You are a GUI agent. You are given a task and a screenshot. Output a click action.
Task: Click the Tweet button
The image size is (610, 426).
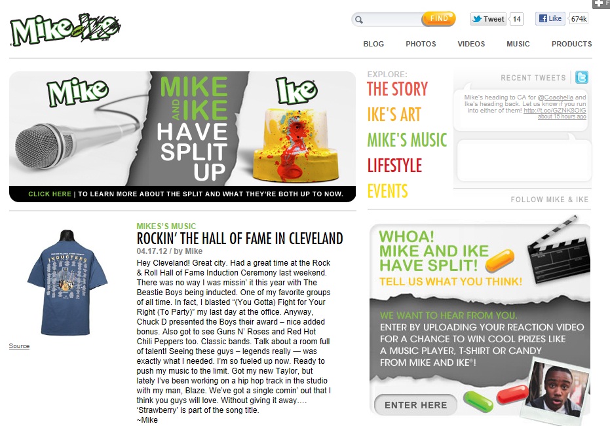(488, 19)
